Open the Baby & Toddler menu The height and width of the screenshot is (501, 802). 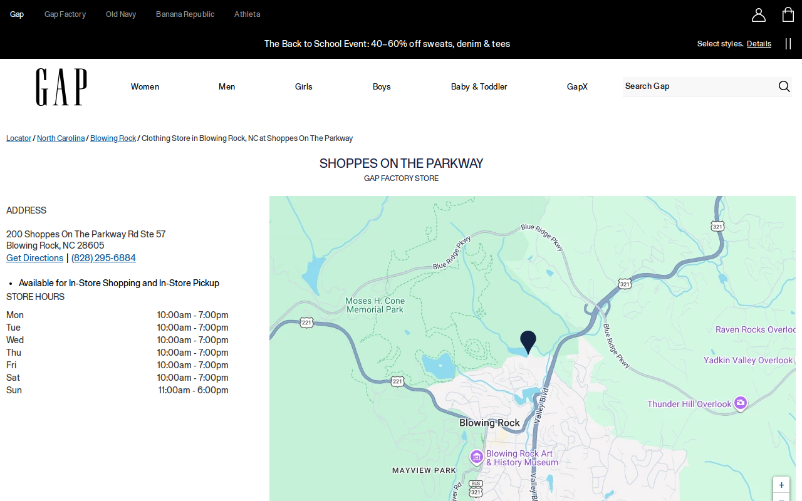pyautogui.click(x=479, y=87)
